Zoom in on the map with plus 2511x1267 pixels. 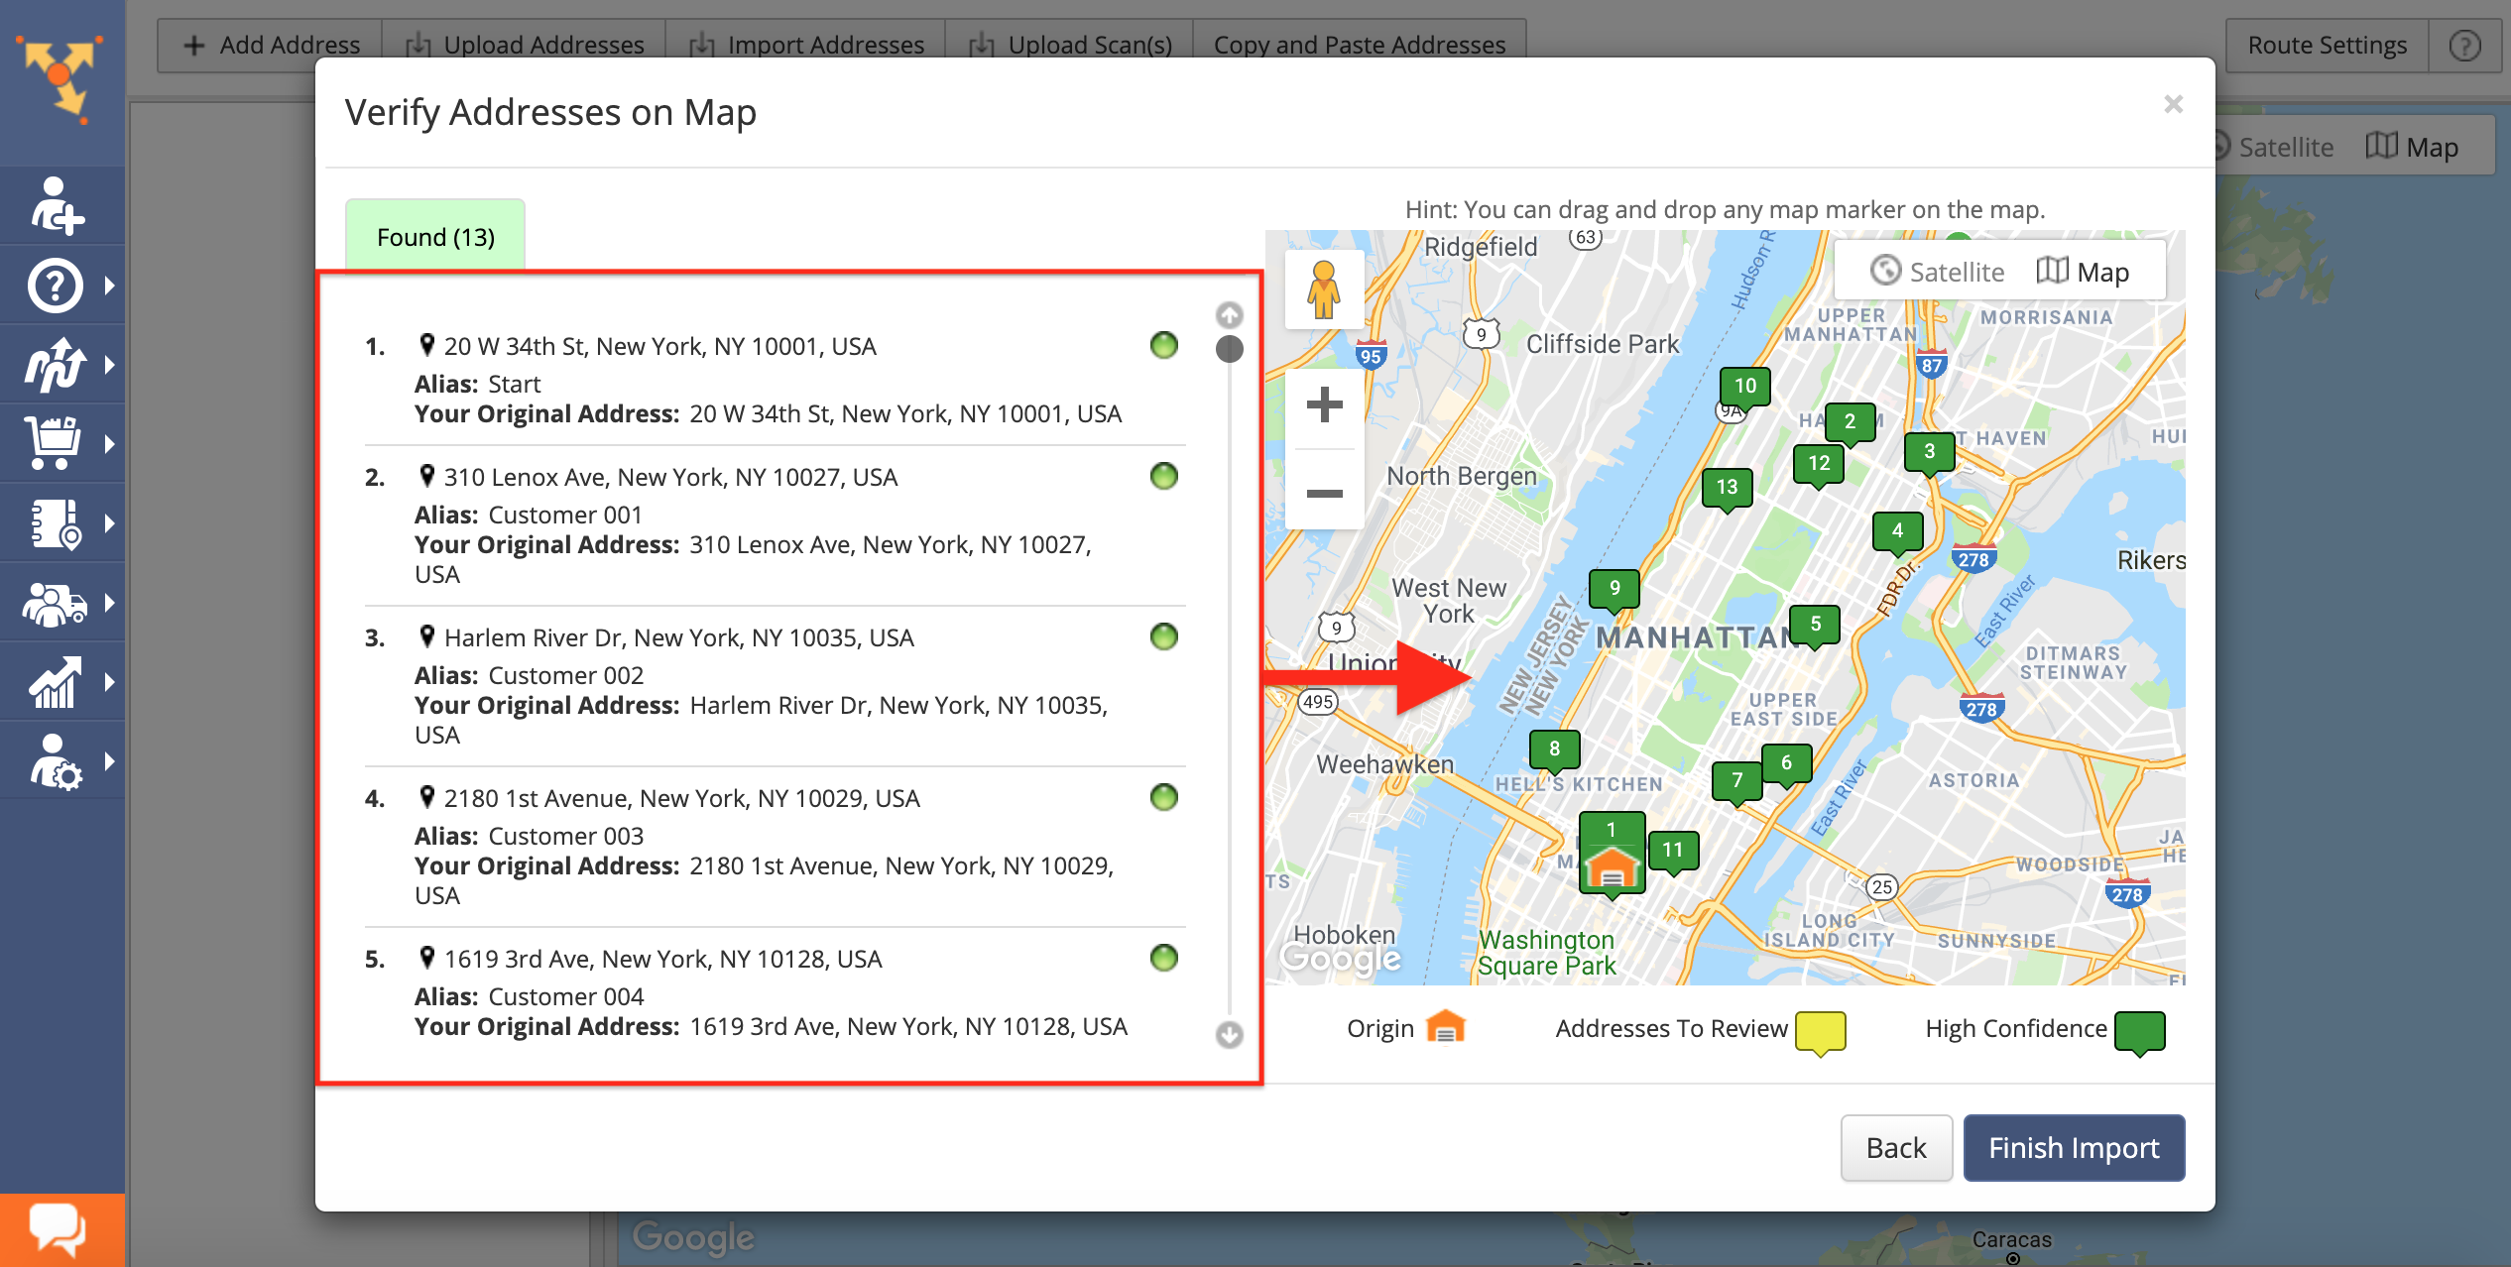tap(1324, 405)
